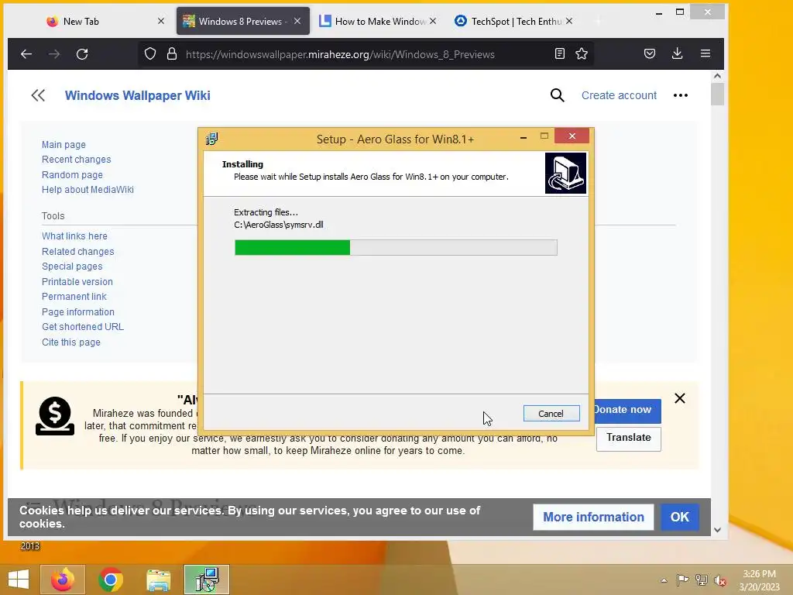This screenshot has height=595, width=793.
Task: Click the symsrv.dll extraction path text
Action: coord(279,225)
